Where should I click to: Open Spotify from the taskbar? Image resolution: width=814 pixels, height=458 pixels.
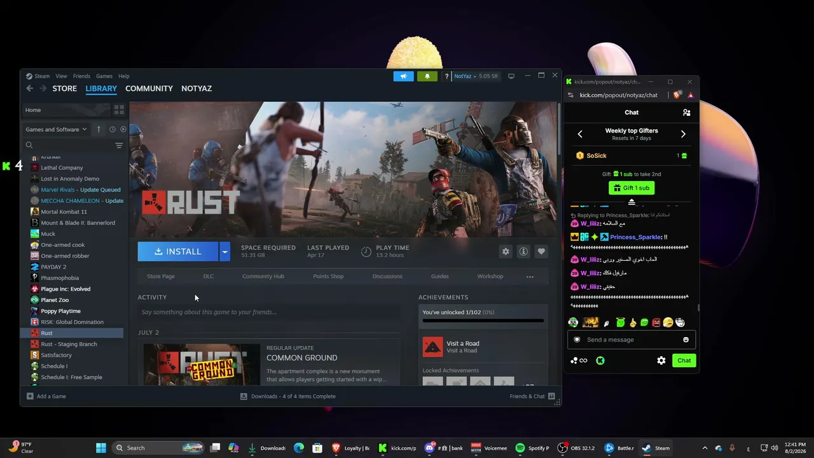pyautogui.click(x=532, y=448)
